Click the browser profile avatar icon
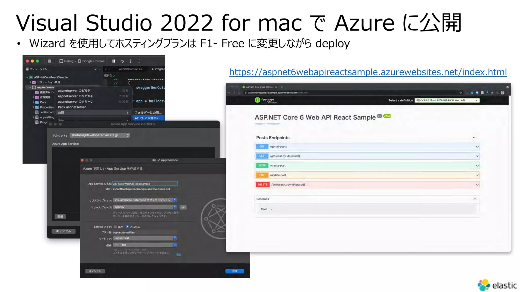This screenshot has height=292, width=520. (x=502, y=93)
